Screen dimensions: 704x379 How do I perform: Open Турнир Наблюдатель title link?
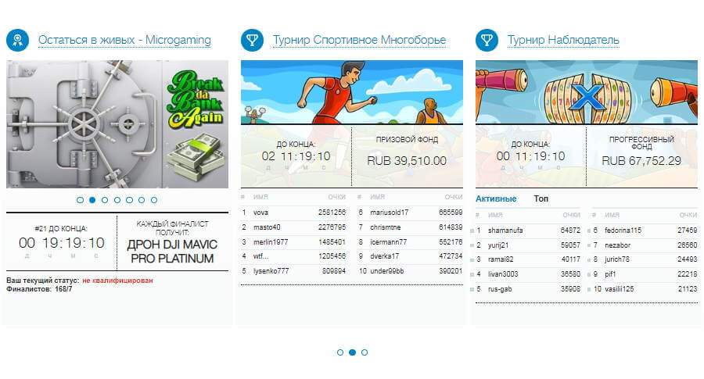point(563,40)
